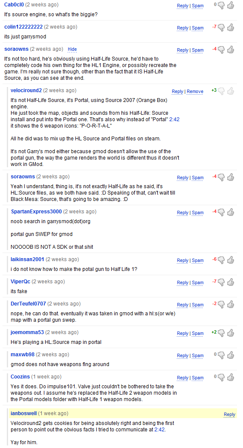Remove velociround2's comment
243x448 pixels.
tap(195, 91)
